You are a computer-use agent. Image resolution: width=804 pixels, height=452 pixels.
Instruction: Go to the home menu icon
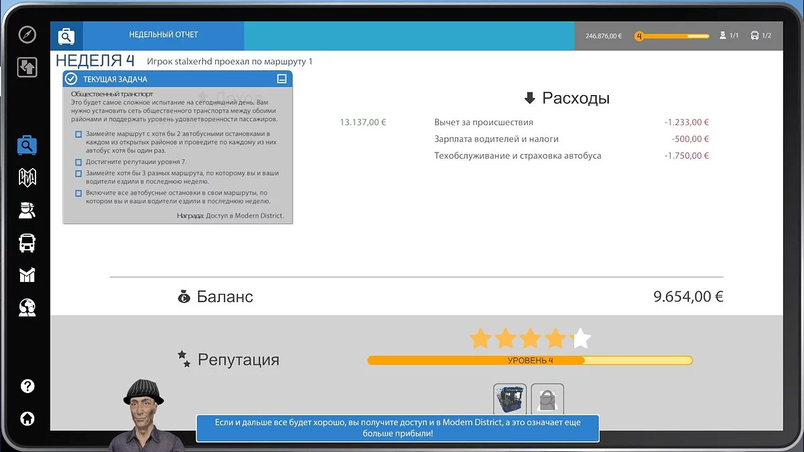[27, 419]
